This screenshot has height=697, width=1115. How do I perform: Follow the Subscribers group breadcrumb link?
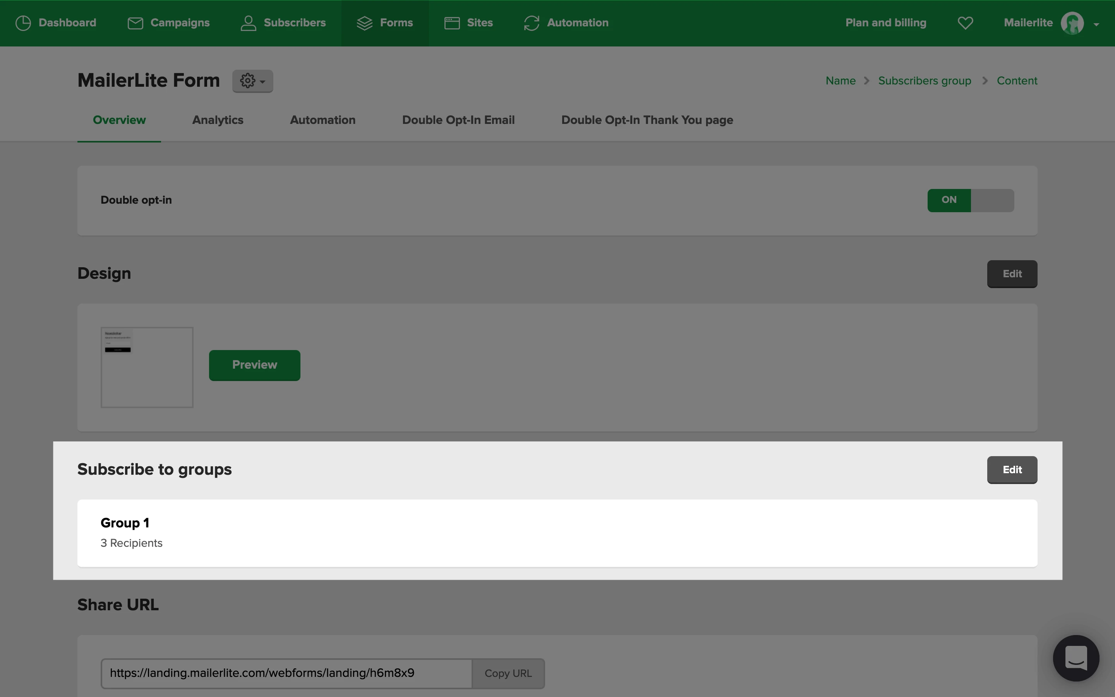click(x=924, y=81)
